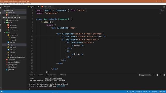Click line number 16 in gutter
166x93 pixels.
(x=32, y=54)
